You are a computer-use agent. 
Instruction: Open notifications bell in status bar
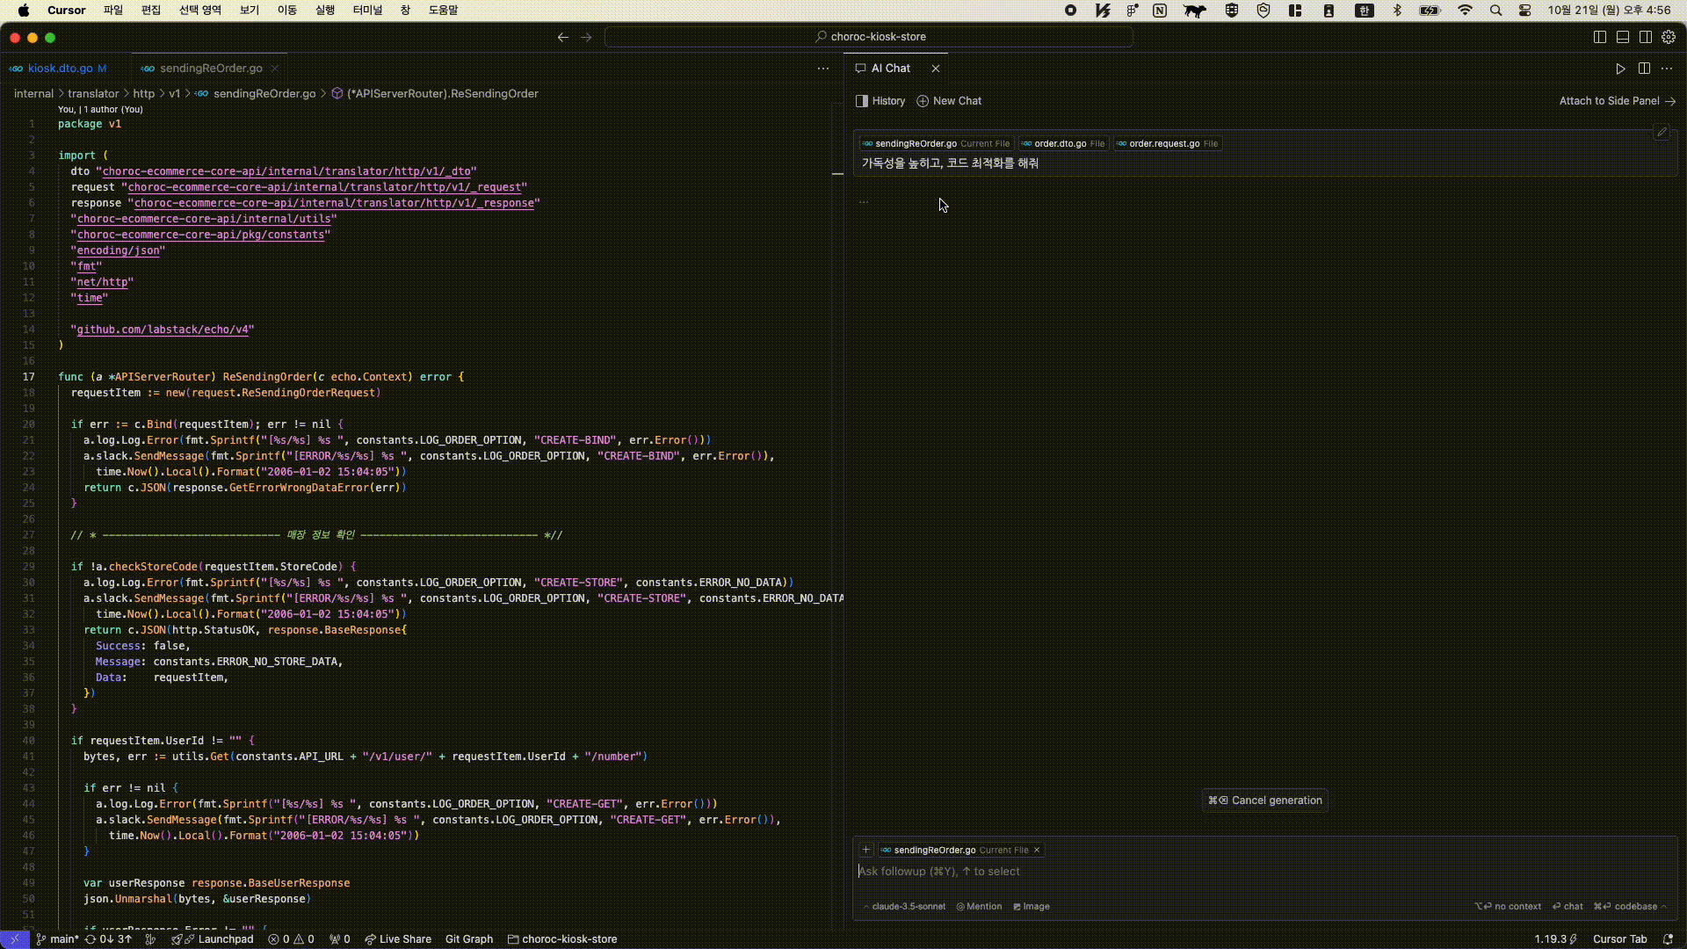click(1668, 939)
